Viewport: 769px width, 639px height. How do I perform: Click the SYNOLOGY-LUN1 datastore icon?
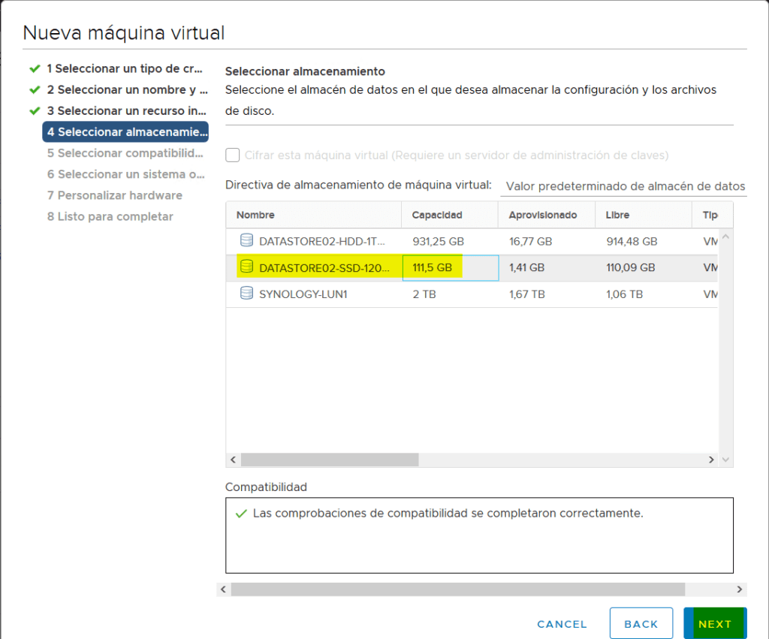pyautogui.click(x=247, y=294)
